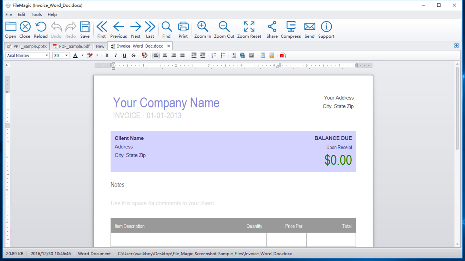Center align text
Screen dimensions: 465x261
pyautogui.click(x=165, y=55)
